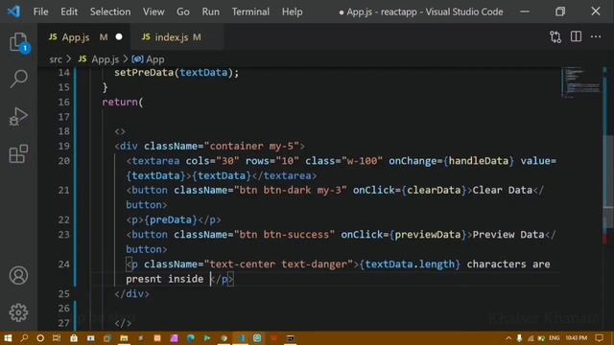Click the vertical editor scrollbar
The height and width of the screenshot is (345, 614).
click(x=607, y=181)
